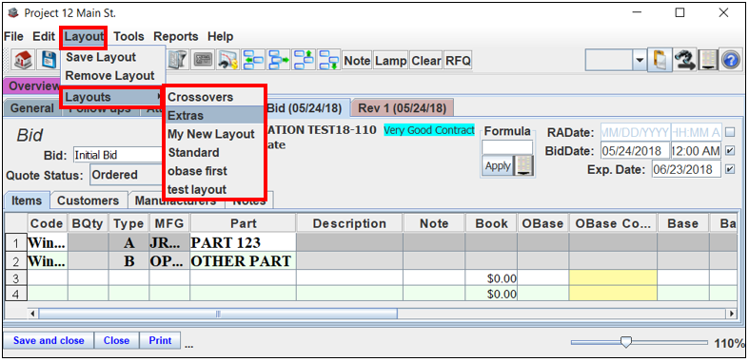
Task: Click the Description column header
Action: tap(349, 223)
